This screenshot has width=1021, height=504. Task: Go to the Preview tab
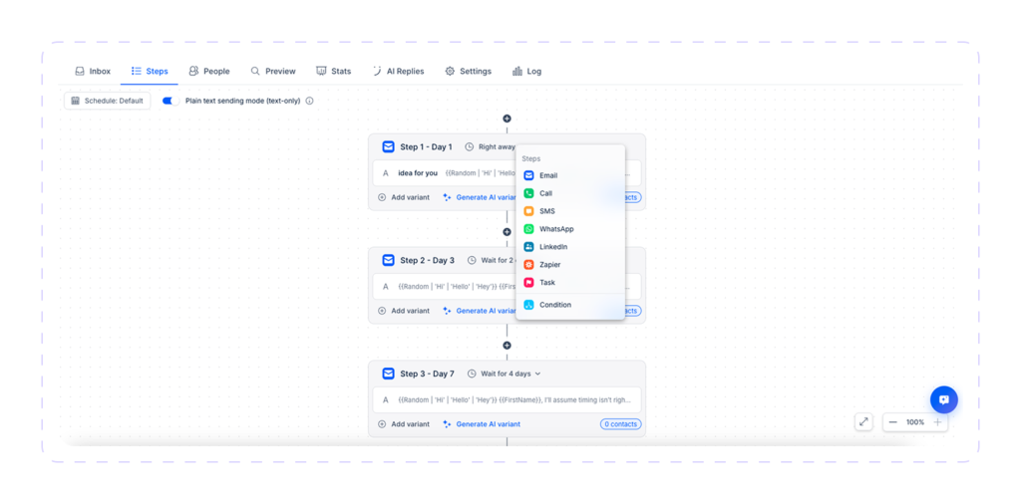pos(273,71)
